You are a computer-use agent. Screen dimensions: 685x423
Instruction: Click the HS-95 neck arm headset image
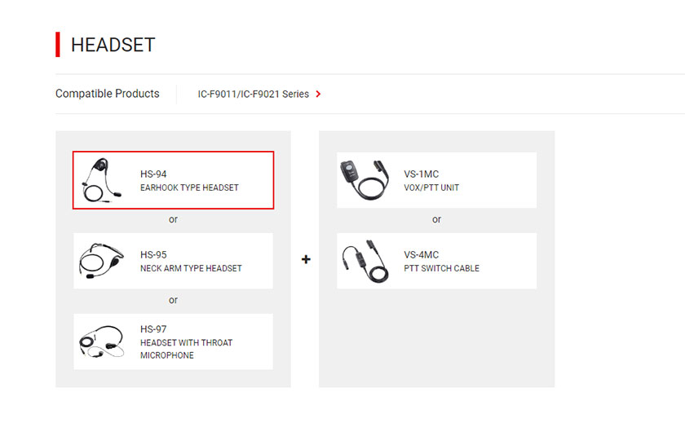[101, 261]
